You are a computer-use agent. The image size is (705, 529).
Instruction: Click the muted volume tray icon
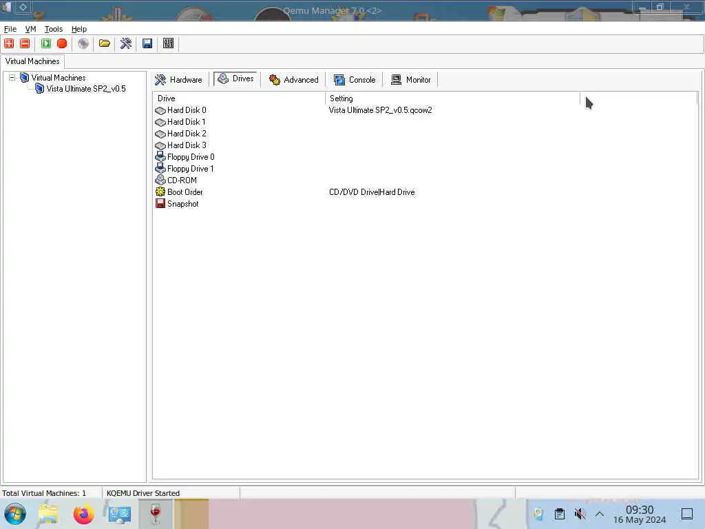pos(580,514)
